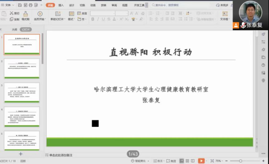Open the 新建幻灯片 dropdown arrow
The width and height of the screenshot is (269, 164).
pos(65,19)
